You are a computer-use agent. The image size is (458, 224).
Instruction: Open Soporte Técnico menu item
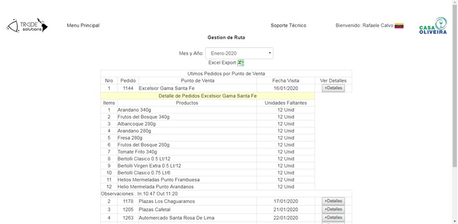coord(288,25)
